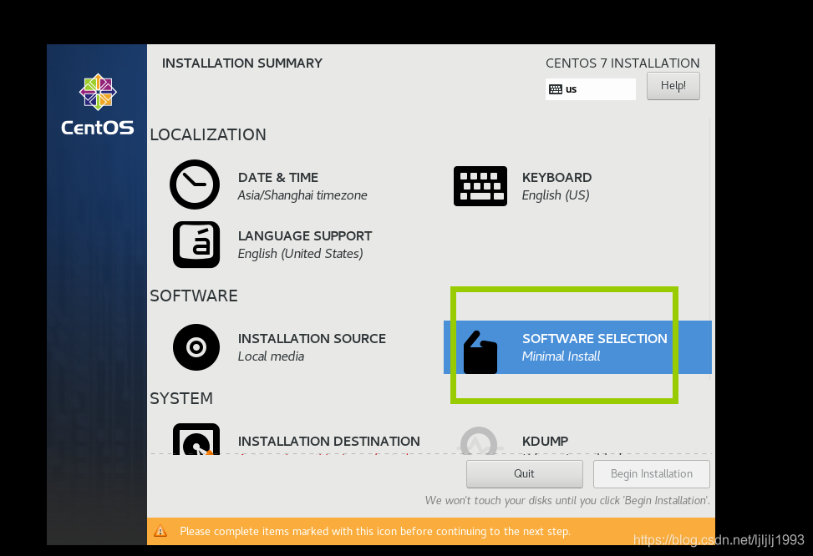
Task: Click English (United States) language text
Action: (x=300, y=254)
